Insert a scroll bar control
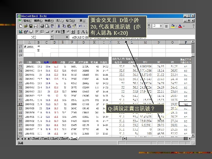The width and height of the screenshot is (212, 159). pyautogui.click(x=78, y=32)
